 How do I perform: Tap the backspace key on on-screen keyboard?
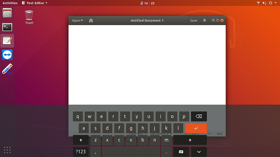(199, 117)
